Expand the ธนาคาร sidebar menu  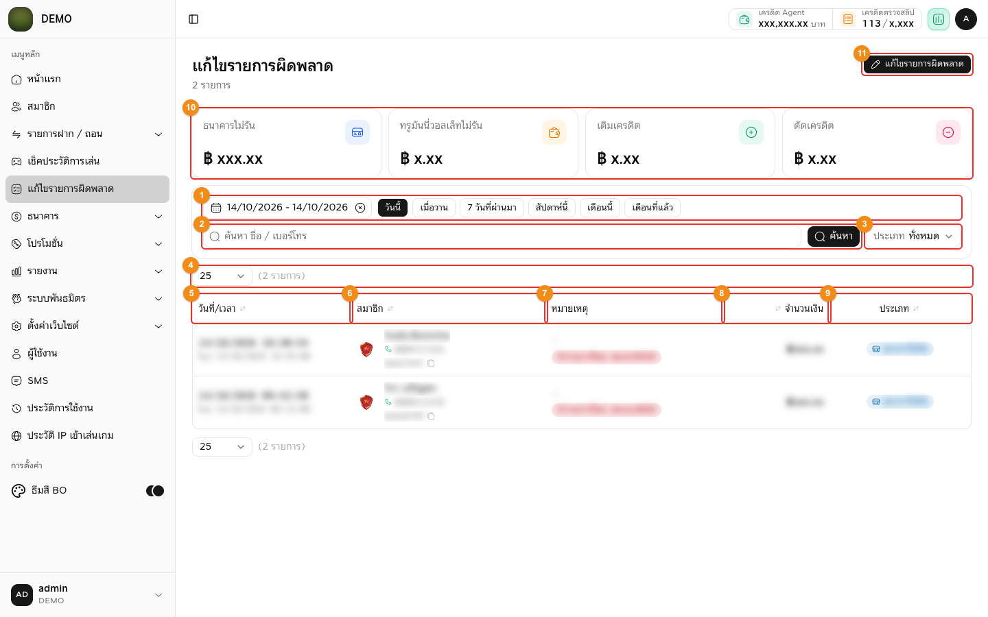(87, 216)
